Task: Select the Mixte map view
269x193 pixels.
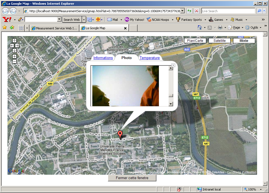Action: click(244, 41)
